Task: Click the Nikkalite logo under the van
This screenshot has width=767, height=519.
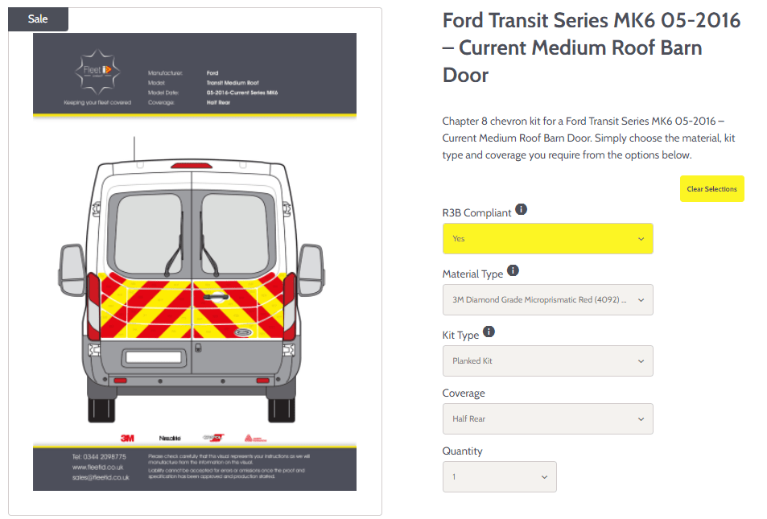Action: (170, 439)
